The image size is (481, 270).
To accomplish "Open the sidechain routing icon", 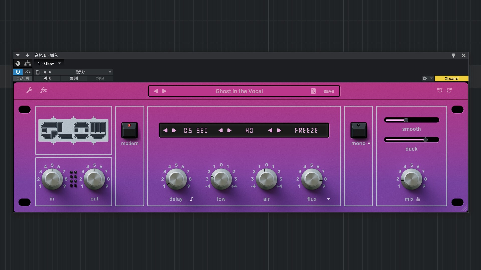I will pyautogui.click(x=28, y=63).
